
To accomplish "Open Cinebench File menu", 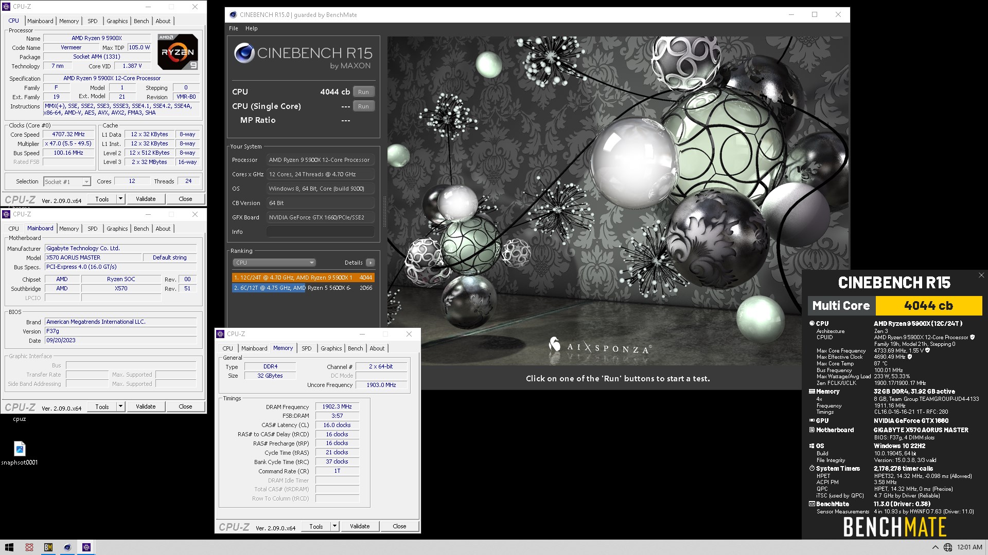I will coord(234,28).
